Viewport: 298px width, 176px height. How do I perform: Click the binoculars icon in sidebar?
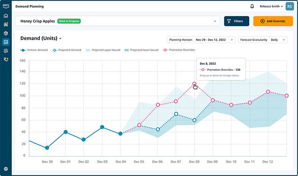[6, 25]
